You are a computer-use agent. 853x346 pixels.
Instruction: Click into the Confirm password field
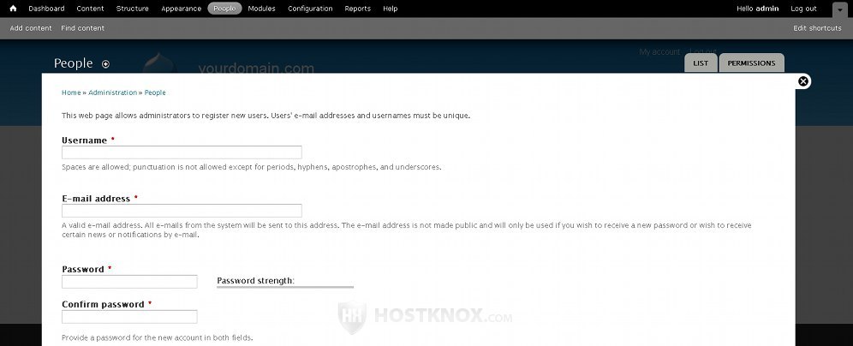click(x=129, y=317)
